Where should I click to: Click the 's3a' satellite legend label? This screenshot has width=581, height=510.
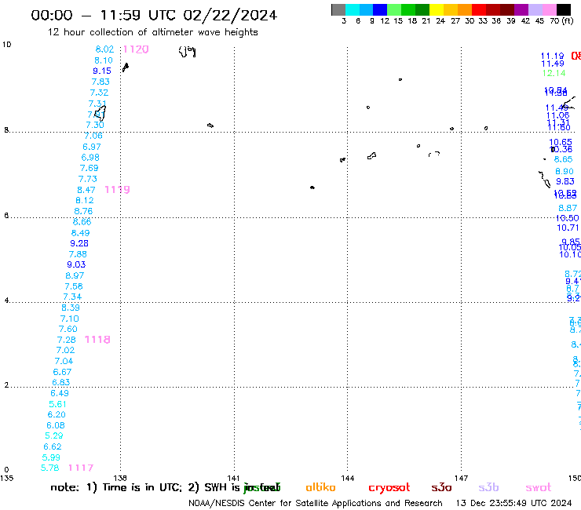tap(442, 487)
